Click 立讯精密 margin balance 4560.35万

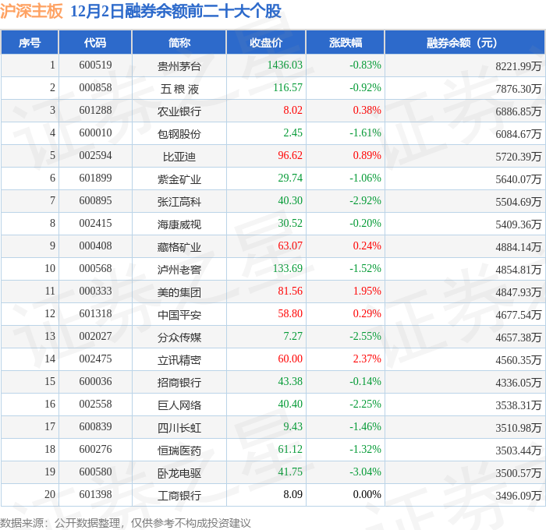[x=519, y=360]
